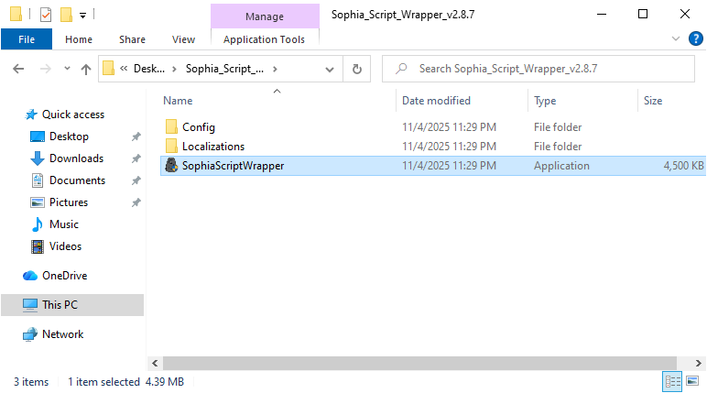Open the Help question mark icon
The width and height of the screenshot is (707, 393).
click(695, 38)
